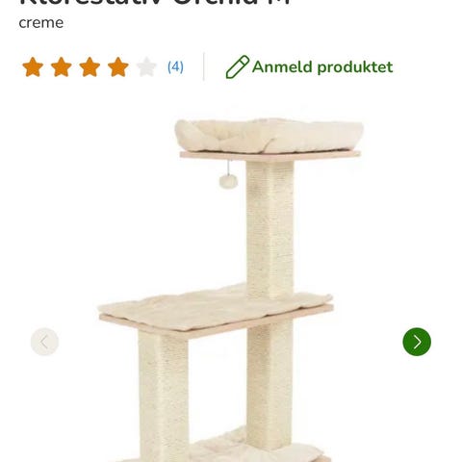
Task: Click the partially visible product title heading
Action: pos(155,3)
